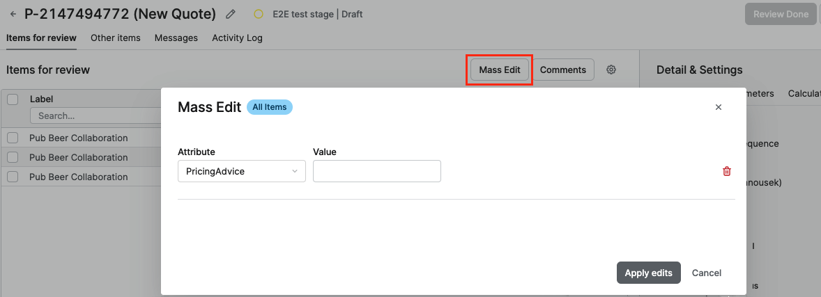
Task: Check the first Pub Beer Collaboration row checkbox
Action: [13, 138]
